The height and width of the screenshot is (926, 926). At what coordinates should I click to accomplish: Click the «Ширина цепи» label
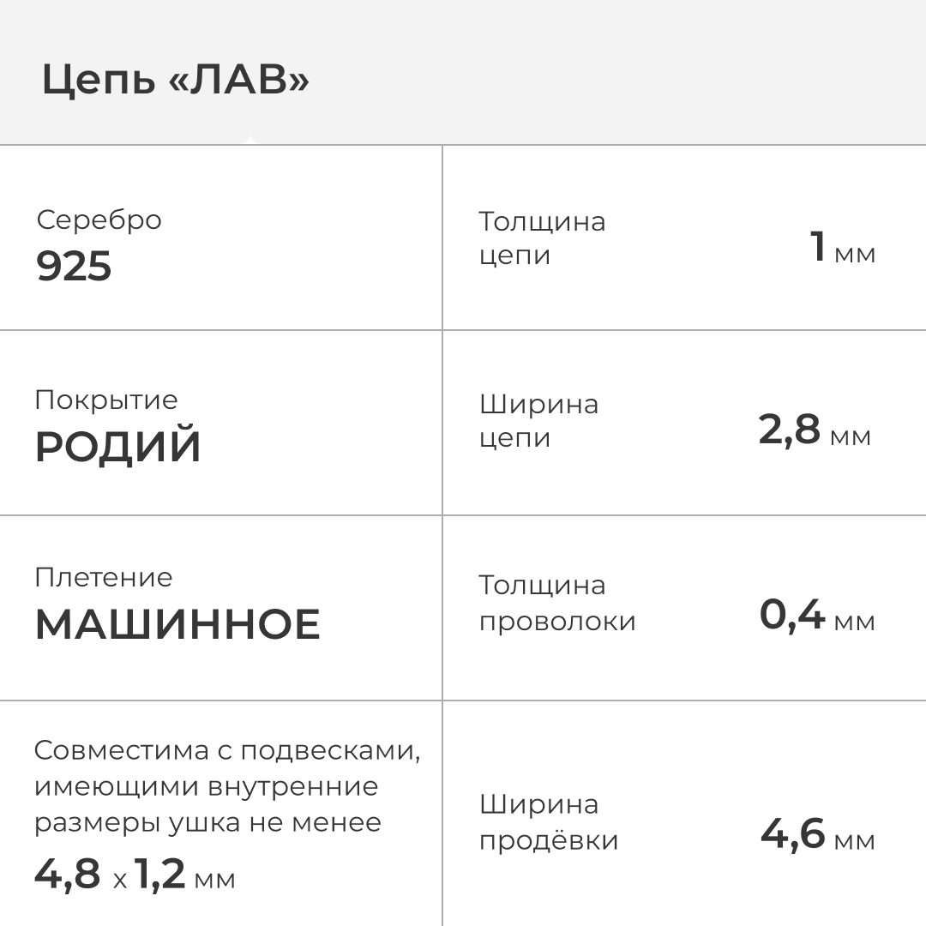tap(538, 420)
